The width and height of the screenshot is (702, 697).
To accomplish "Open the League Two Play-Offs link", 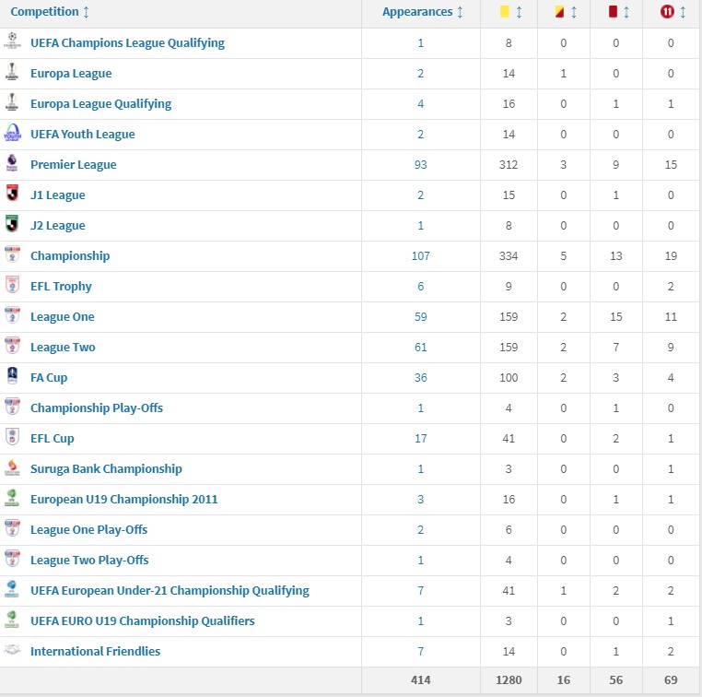I will pyautogui.click(x=89, y=561).
